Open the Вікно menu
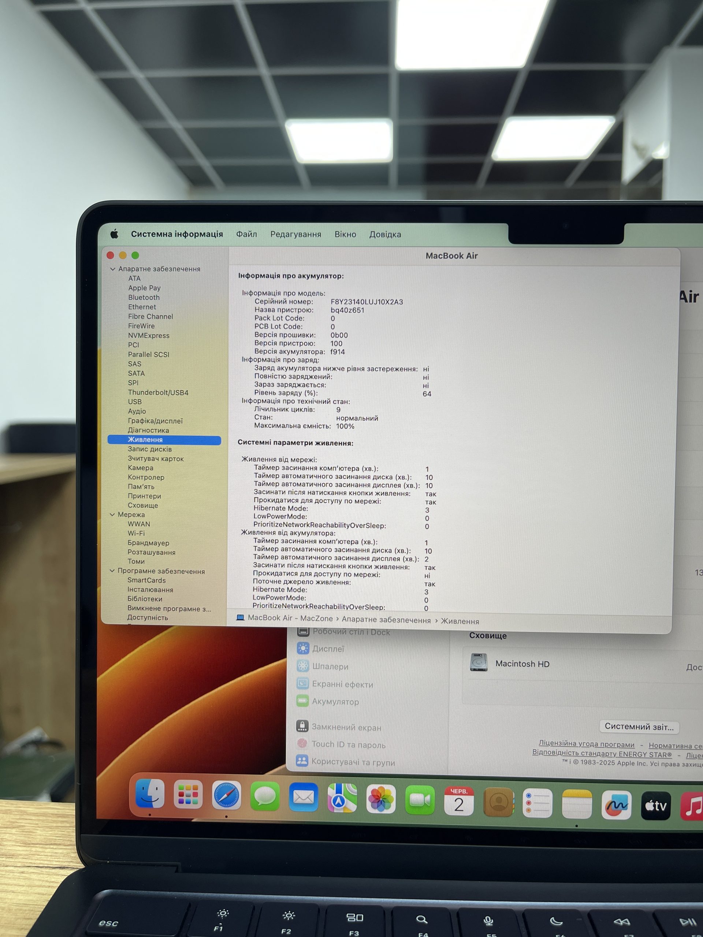 click(345, 234)
